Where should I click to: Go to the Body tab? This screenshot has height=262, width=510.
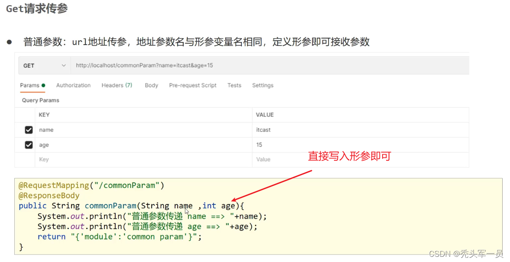pyautogui.click(x=151, y=85)
